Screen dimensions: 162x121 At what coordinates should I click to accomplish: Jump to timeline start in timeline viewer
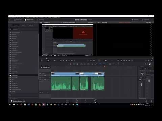point(118,61)
